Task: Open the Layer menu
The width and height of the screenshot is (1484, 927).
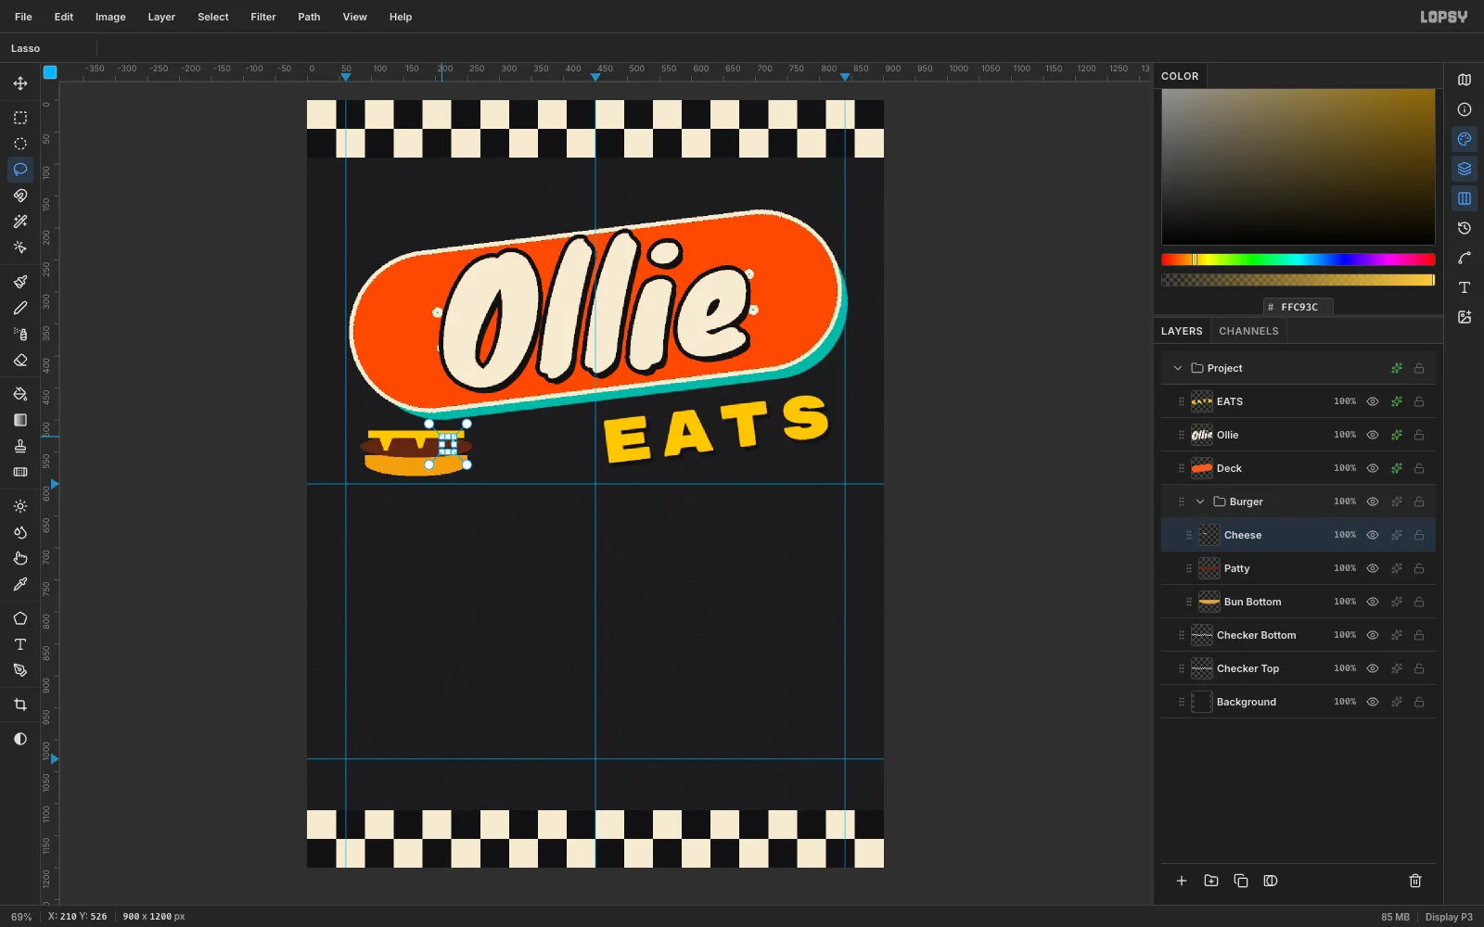Action: pos(161,17)
